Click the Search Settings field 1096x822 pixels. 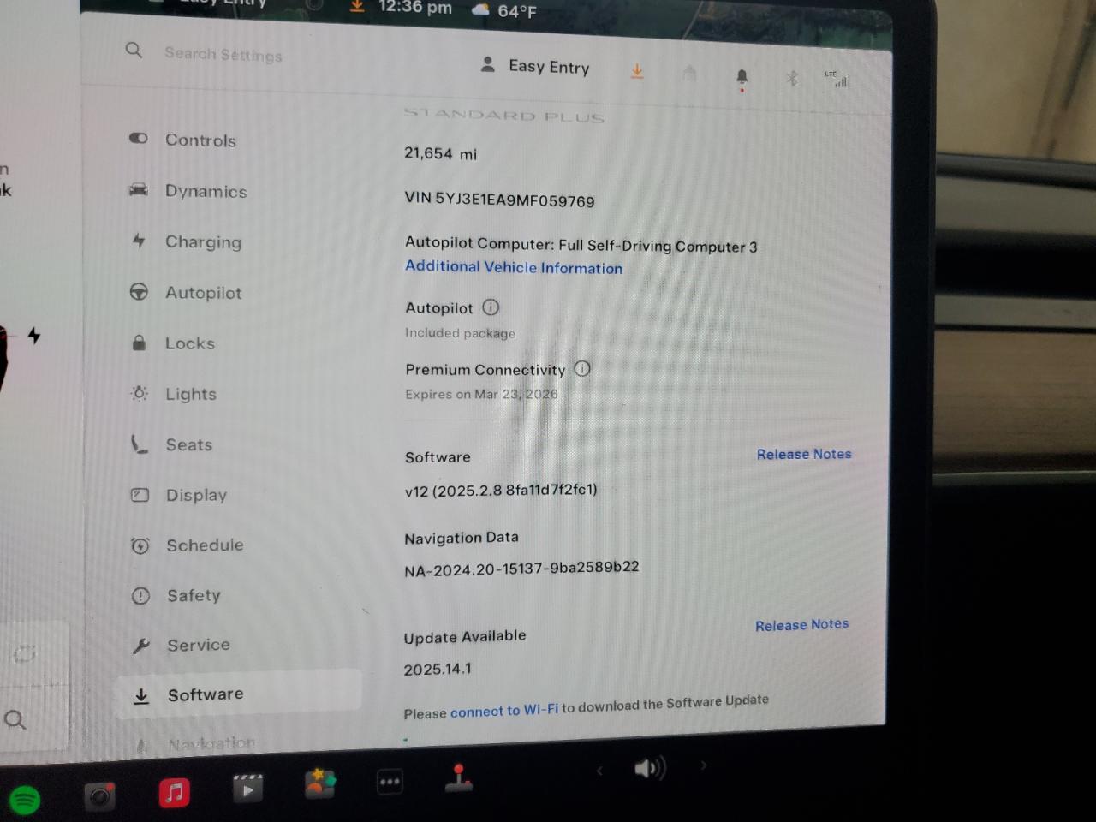223,54
